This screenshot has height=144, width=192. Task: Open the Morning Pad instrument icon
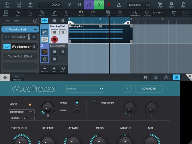pyautogui.click(x=45, y=32)
